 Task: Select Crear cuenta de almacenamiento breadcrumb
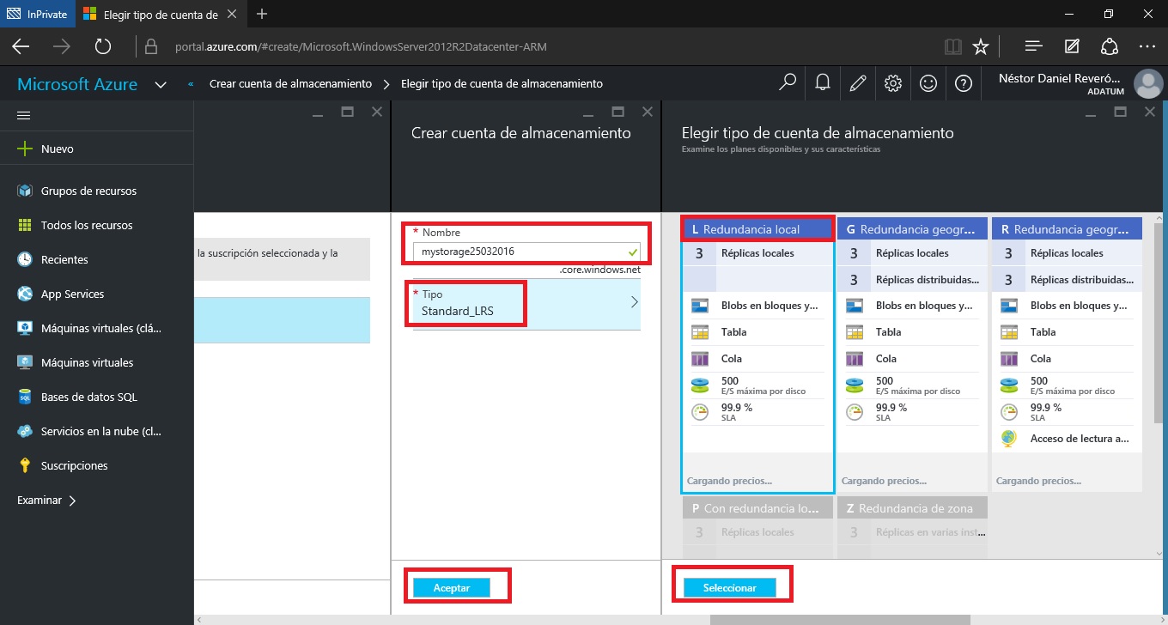coord(290,83)
